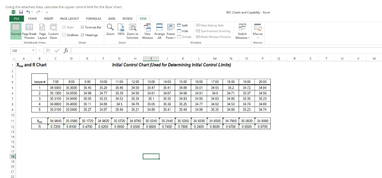Click Zoom to Selection
This screenshot has height=178, width=382.
click(133, 31)
